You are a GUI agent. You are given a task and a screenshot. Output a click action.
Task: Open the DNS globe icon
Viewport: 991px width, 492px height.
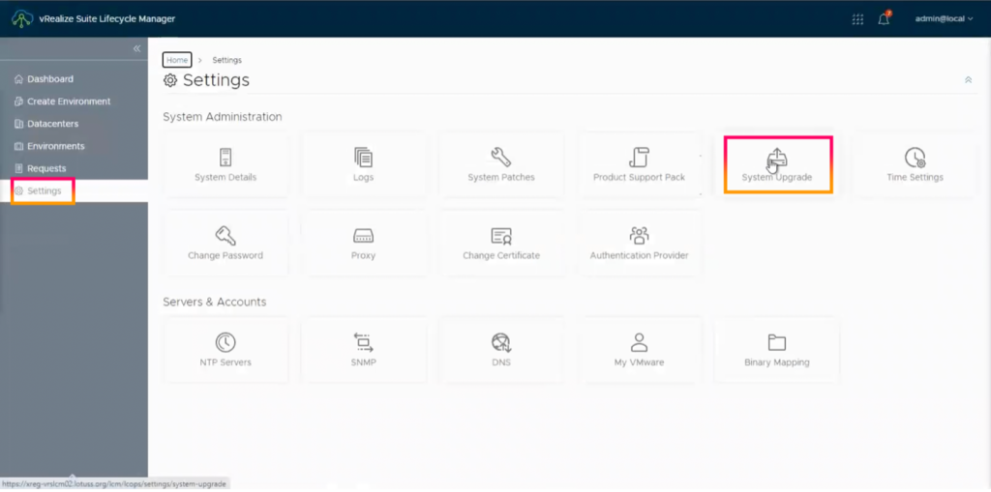pos(501,342)
